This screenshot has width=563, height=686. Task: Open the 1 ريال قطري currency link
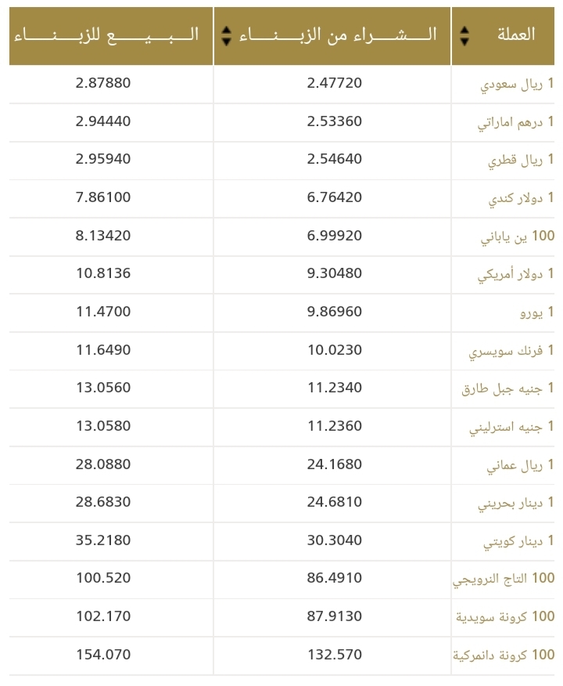pyautogui.click(x=521, y=160)
